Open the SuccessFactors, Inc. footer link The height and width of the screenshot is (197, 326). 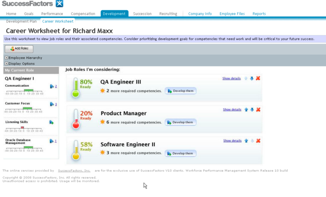pyautogui.click(x=74, y=171)
